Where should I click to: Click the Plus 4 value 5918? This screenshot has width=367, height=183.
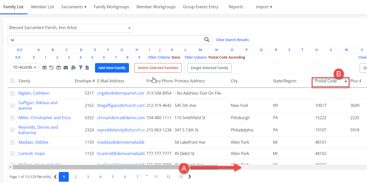click(x=355, y=130)
